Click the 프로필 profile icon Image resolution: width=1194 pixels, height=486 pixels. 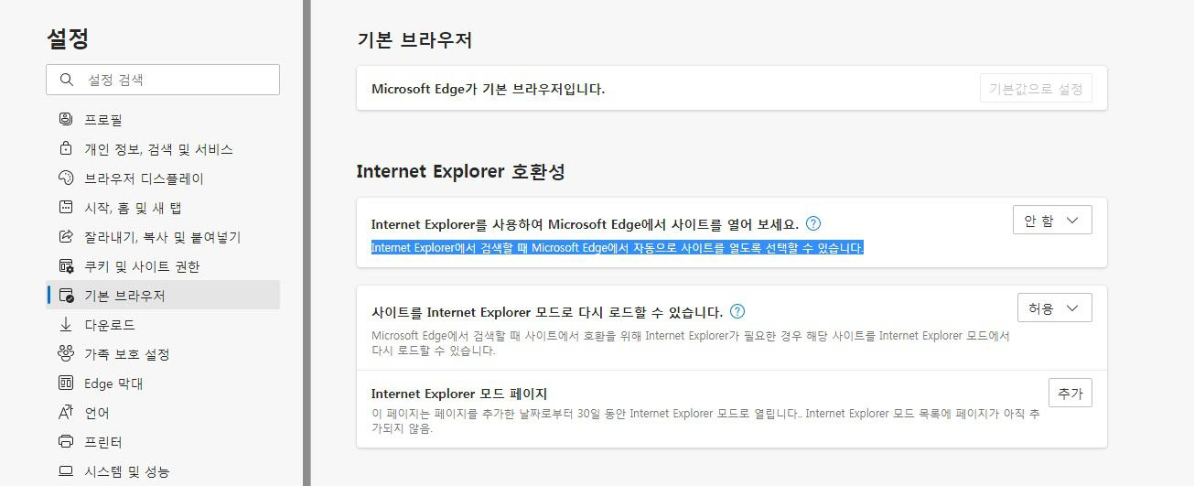tap(66, 119)
